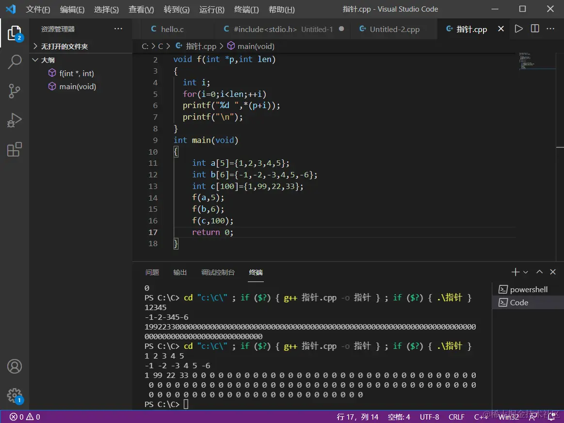The image size is (564, 423).
Task: Open the Extensions view
Action: click(x=15, y=149)
